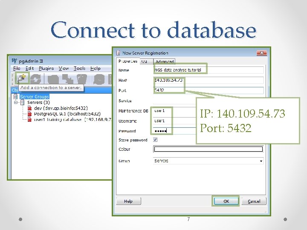307x230 pixels.
Task: Click the plug icon to add a server connection
Action: pos(22,79)
